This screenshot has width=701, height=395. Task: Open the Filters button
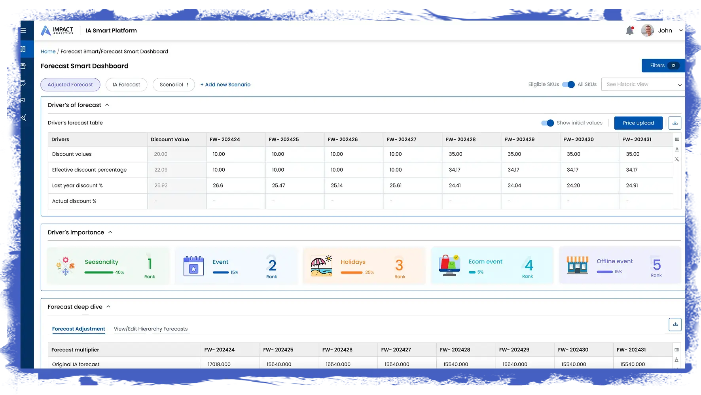click(x=663, y=66)
